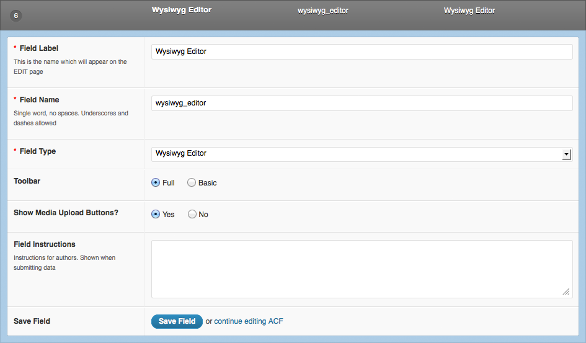Click the textarea resize handle
The width and height of the screenshot is (586, 343).
tap(567, 292)
